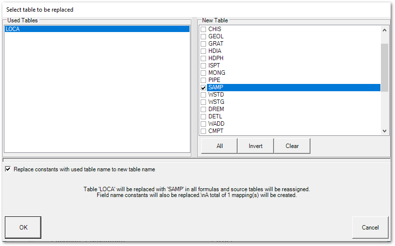Check the WSTG table checkbox
Screen dimensions: 395x246
203,102
